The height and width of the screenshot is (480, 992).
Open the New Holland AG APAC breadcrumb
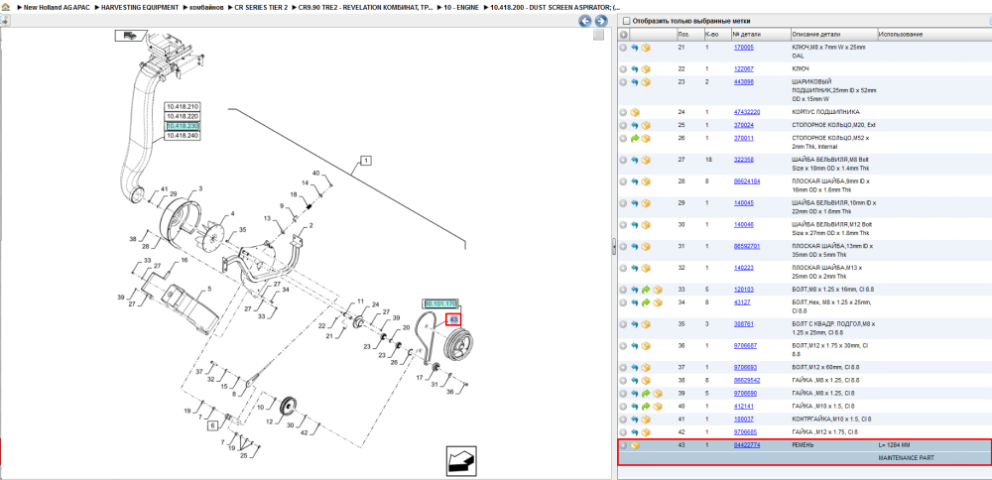click(x=56, y=7)
